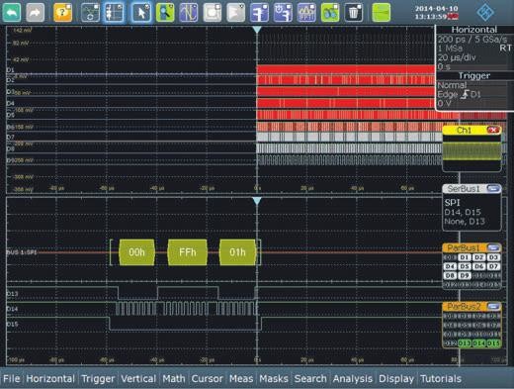
Task: Open the Search menu
Action: pyautogui.click(x=310, y=378)
